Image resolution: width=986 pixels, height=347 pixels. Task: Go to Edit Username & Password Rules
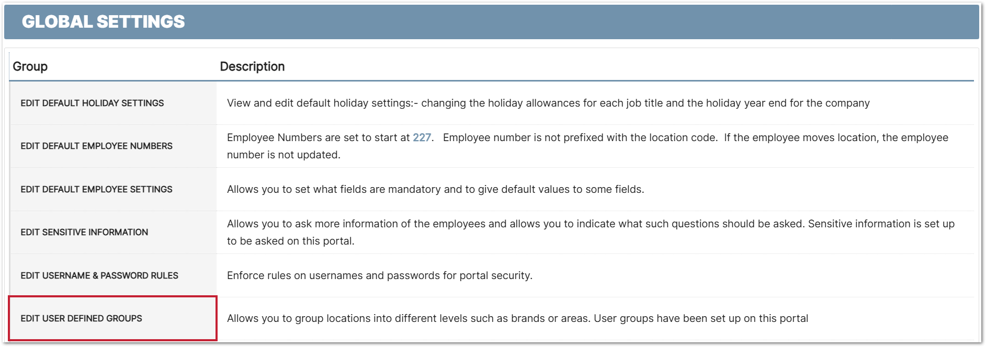tap(99, 275)
